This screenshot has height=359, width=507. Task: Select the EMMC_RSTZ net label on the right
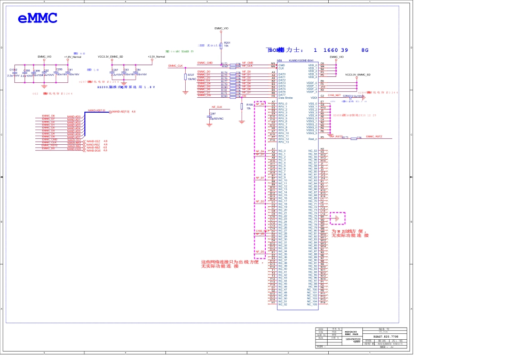374,137
